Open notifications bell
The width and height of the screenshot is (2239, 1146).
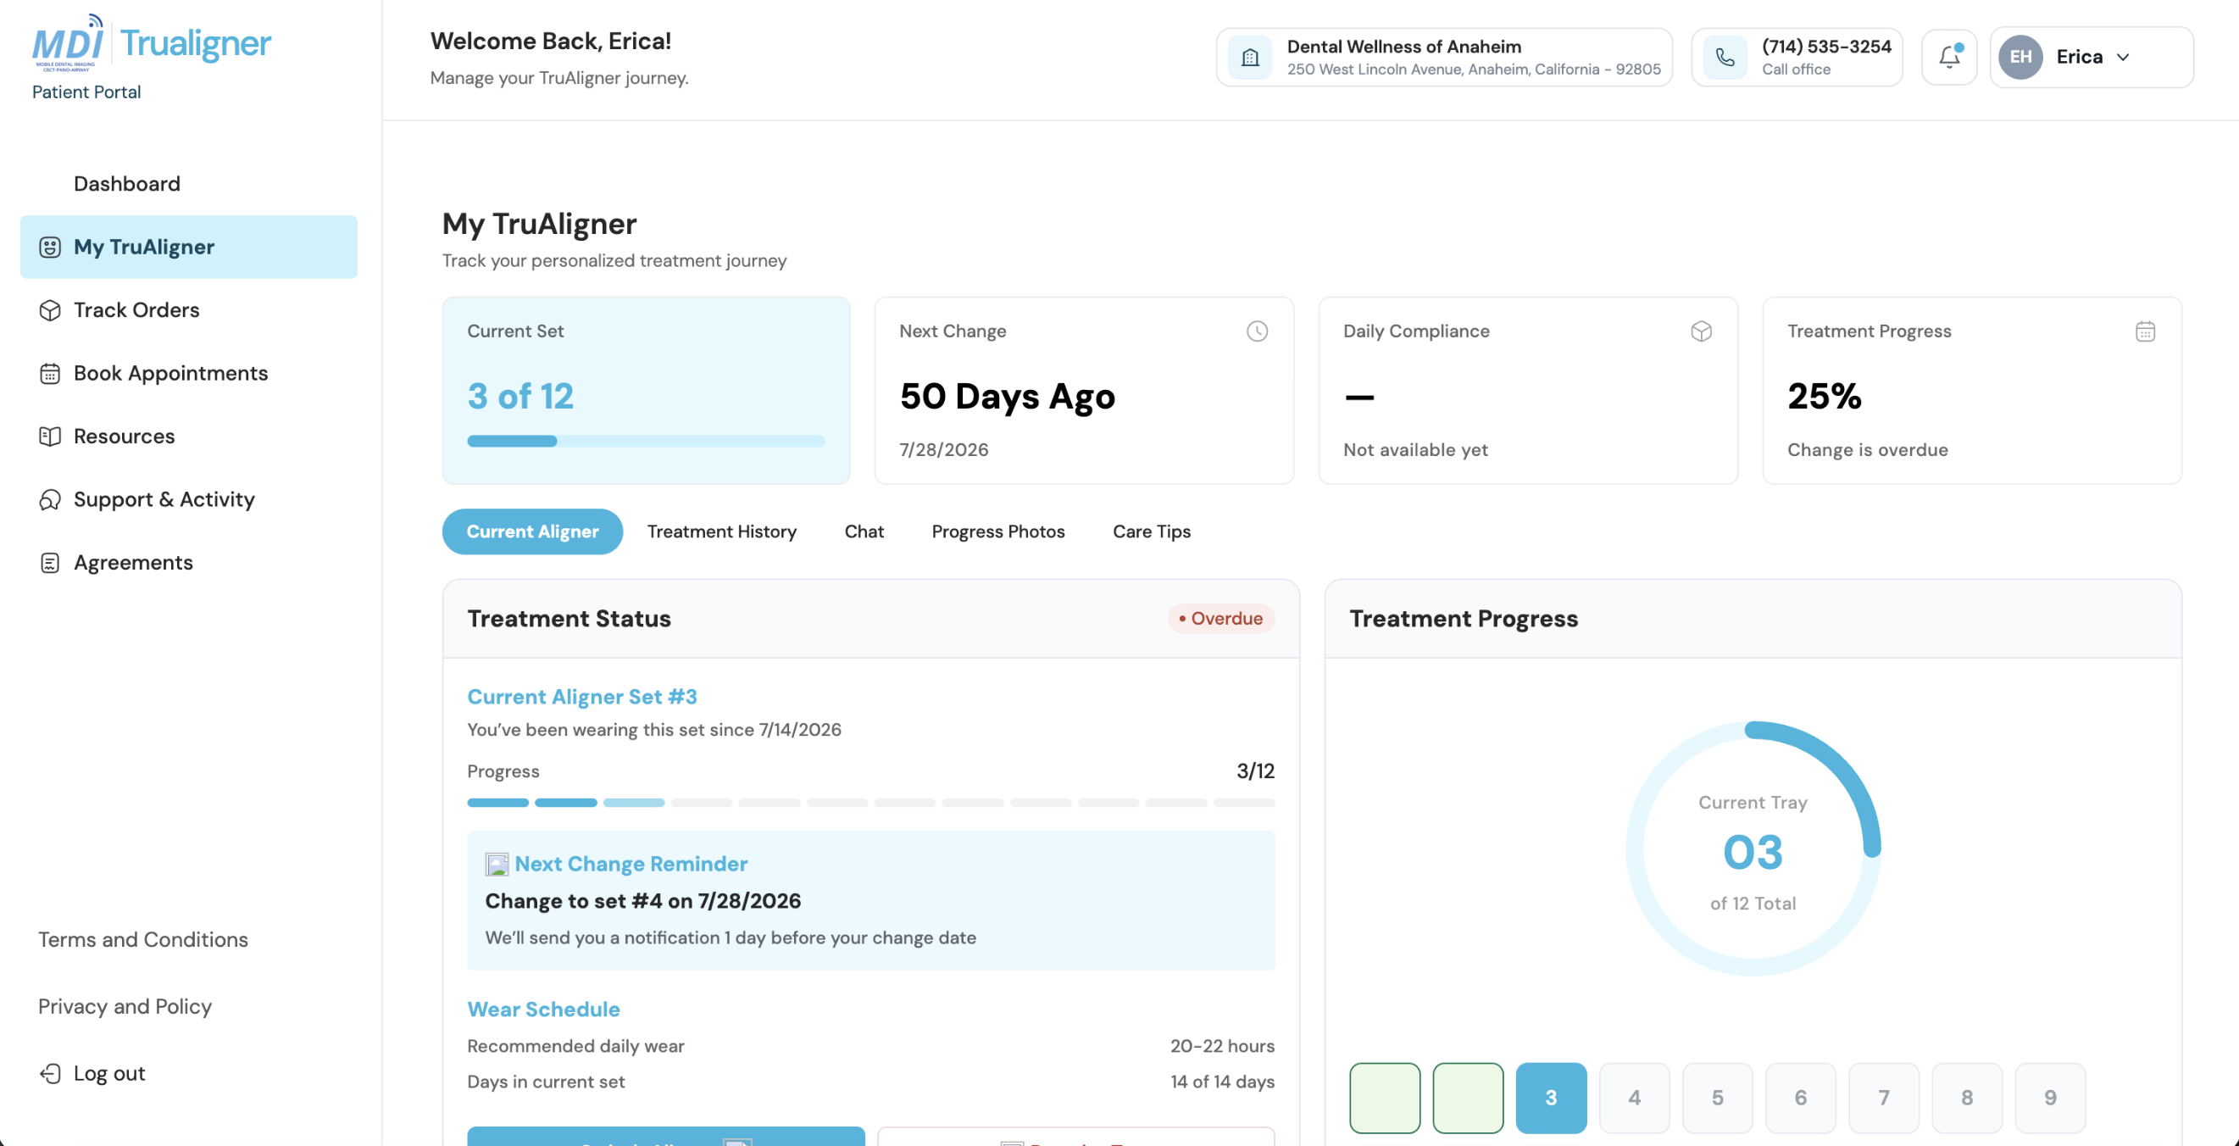pyautogui.click(x=1948, y=58)
